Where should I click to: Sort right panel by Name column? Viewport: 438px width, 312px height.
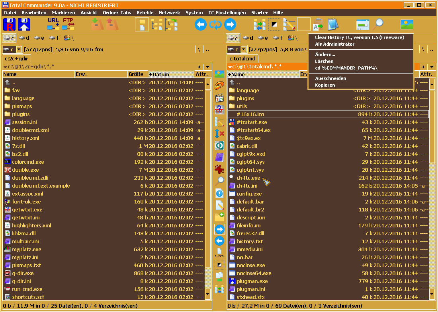[264, 74]
